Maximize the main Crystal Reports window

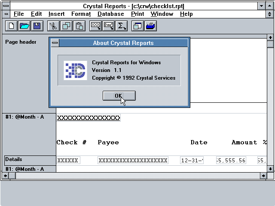pyautogui.click(x=270, y=6)
